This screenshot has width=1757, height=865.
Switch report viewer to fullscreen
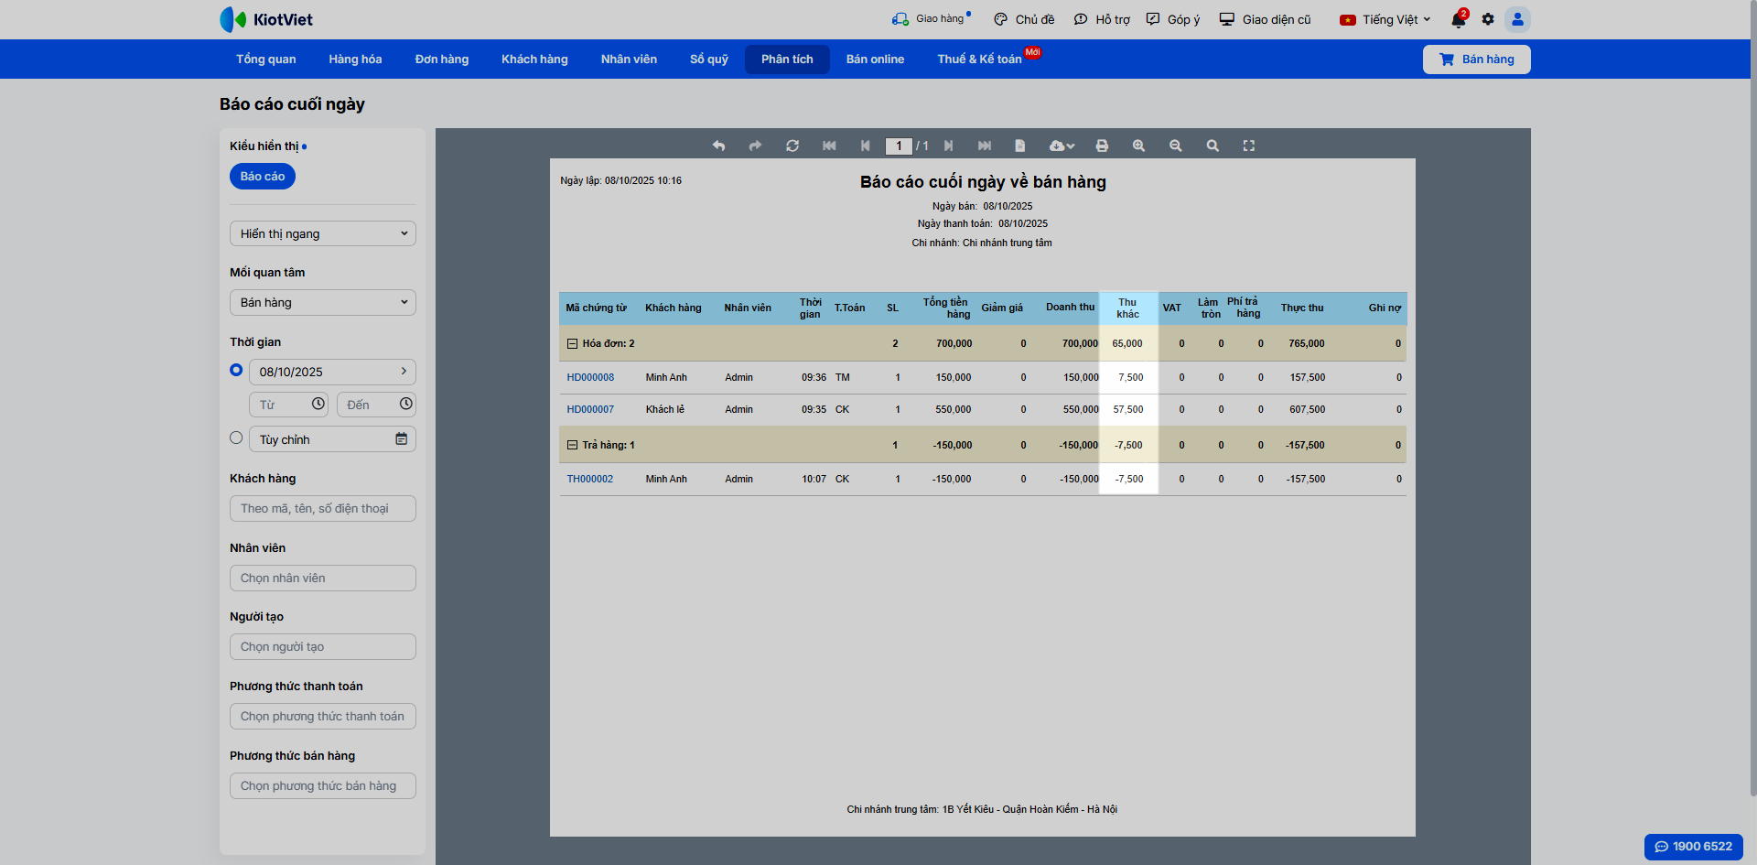pyautogui.click(x=1249, y=146)
